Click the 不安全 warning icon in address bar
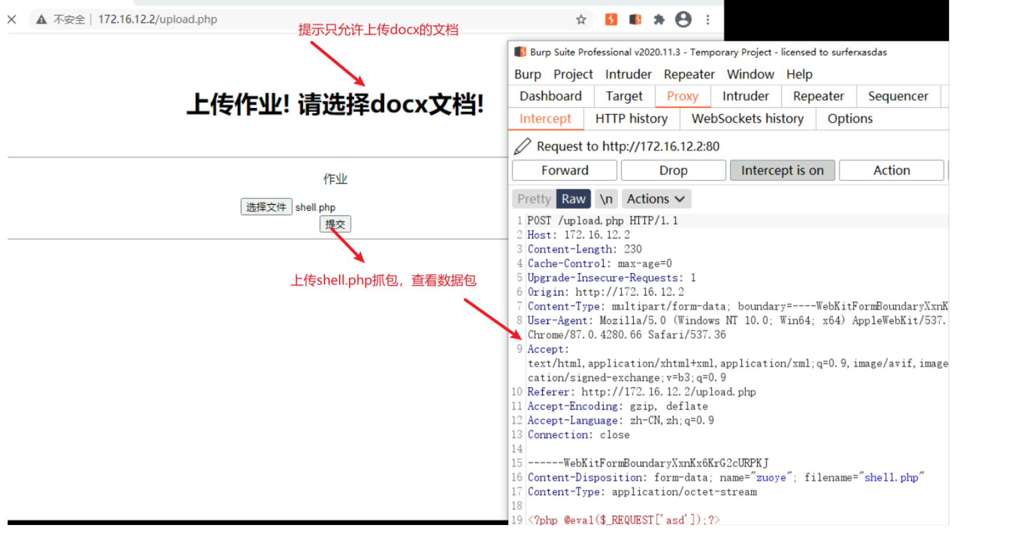Image resolution: width=1015 pixels, height=535 pixels. 41,19
